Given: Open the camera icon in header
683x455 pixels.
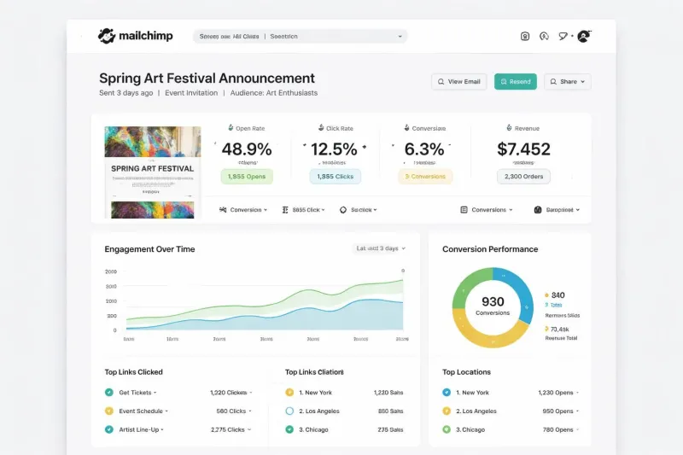Looking at the screenshot, I should (x=525, y=36).
